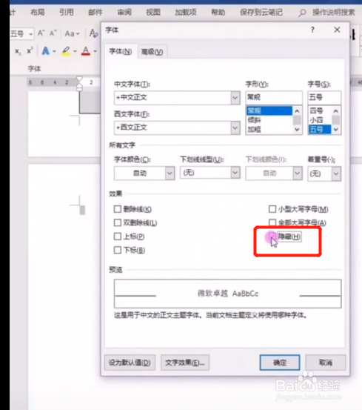Image resolution: width=362 pixels, height=410 pixels.
Task: Open the 布局 ribbon tab
Action: [x=37, y=13]
